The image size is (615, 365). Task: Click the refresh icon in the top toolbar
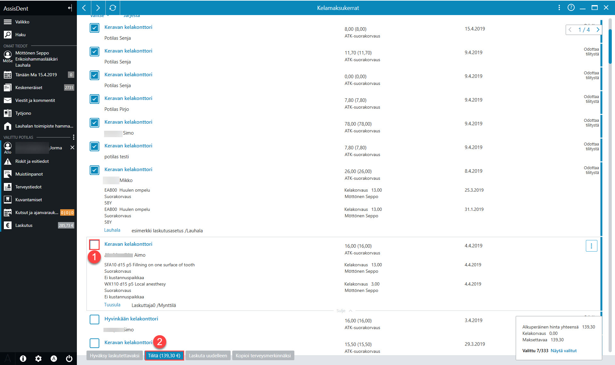tap(113, 8)
